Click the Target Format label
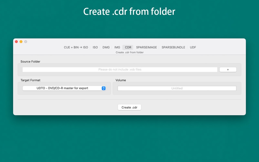 (x=30, y=80)
